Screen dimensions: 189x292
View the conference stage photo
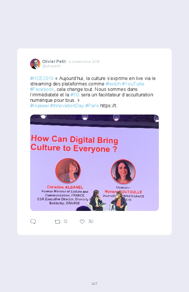coord(94,163)
